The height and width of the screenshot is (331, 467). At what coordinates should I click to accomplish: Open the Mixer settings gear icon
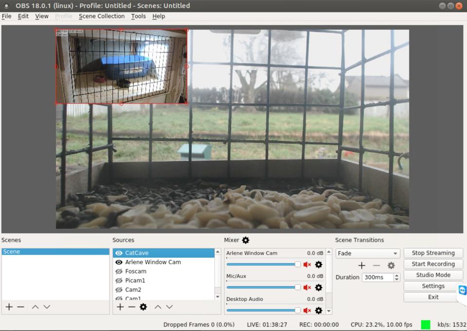click(x=246, y=240)
